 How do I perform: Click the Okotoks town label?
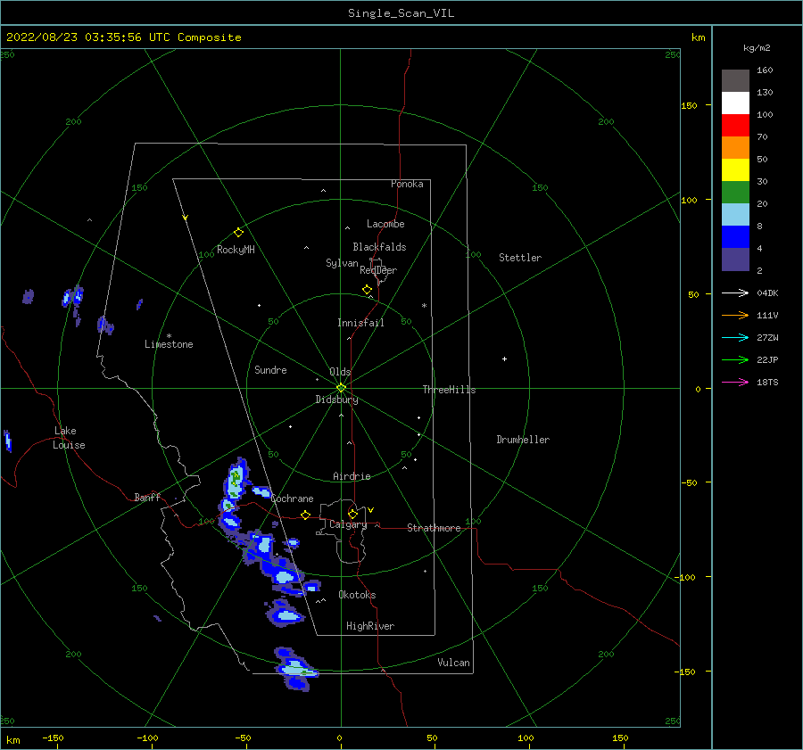357,595
